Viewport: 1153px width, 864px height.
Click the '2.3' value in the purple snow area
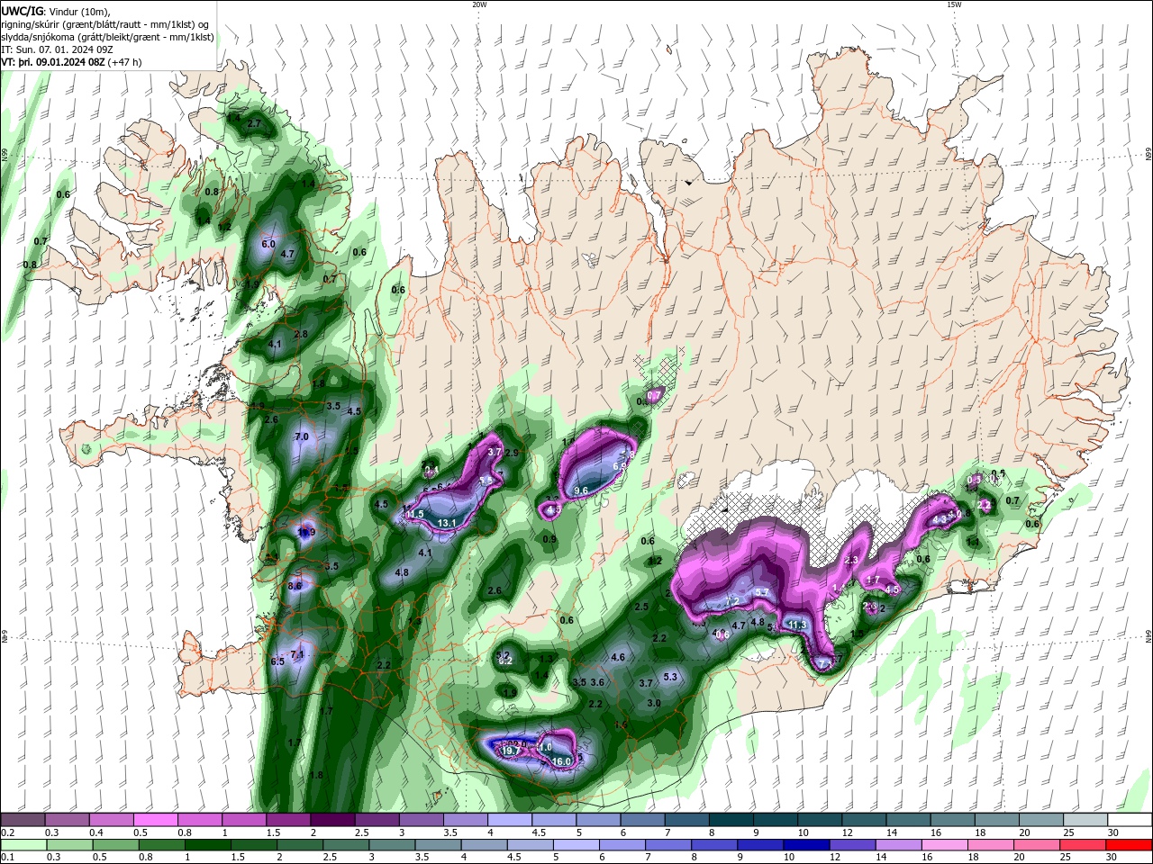[852, 560]
